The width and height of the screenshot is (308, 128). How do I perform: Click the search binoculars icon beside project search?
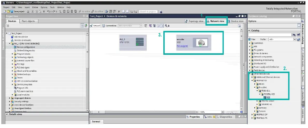(x=161, y=12)
